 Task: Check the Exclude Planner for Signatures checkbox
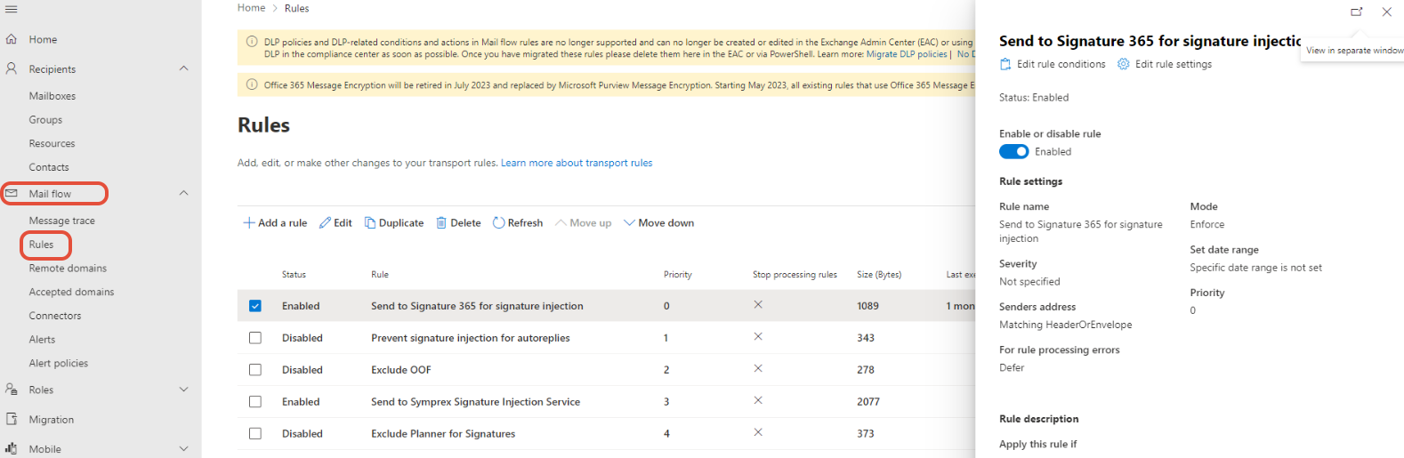[x=255, y=434]
